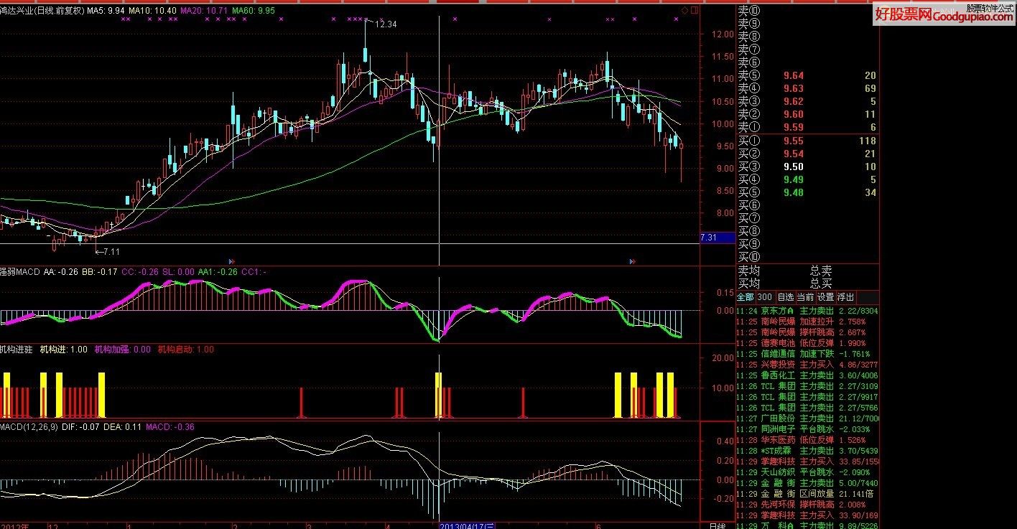Open the 天山纺织 平台跳水 alert row
The image size is (1017, 529).
tap(808, 472)
